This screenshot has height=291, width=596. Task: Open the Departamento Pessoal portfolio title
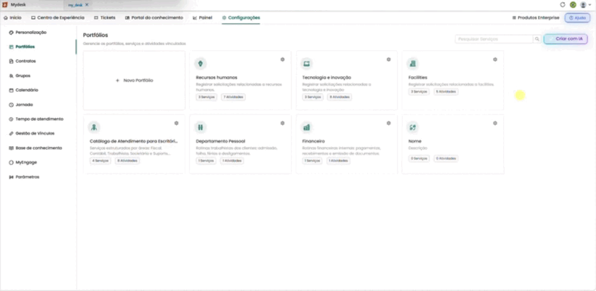tap(221, 141)
